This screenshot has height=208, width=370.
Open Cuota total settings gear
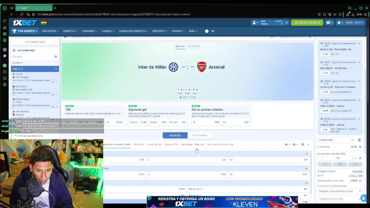[x=360, y=147]
